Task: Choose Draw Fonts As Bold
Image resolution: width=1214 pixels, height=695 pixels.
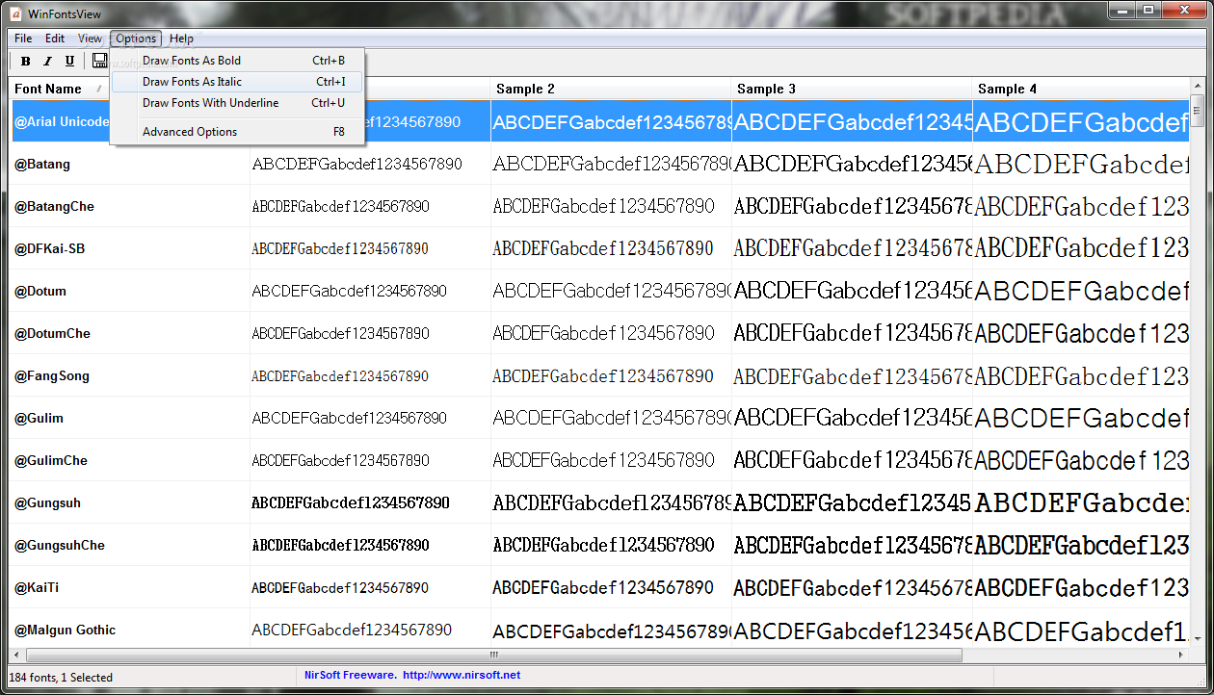Action: (x=238, y=61)
